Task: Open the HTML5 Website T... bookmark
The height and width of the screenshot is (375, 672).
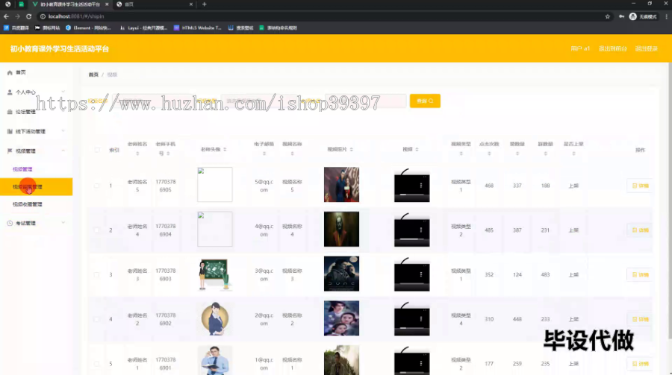Action: click(x=198, y=28)
